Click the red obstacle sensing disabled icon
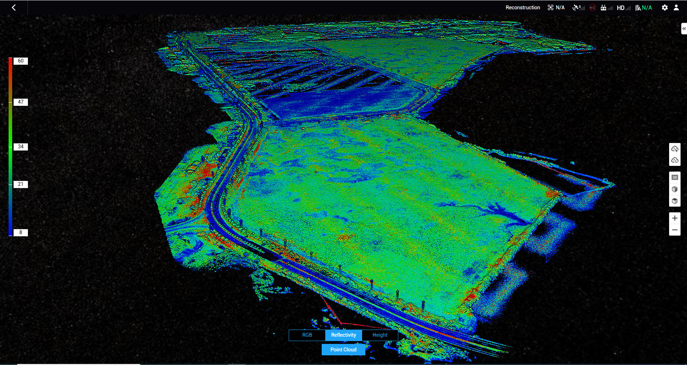The width and height of the screenshot is (687, 365). click(x=593, y=8)
